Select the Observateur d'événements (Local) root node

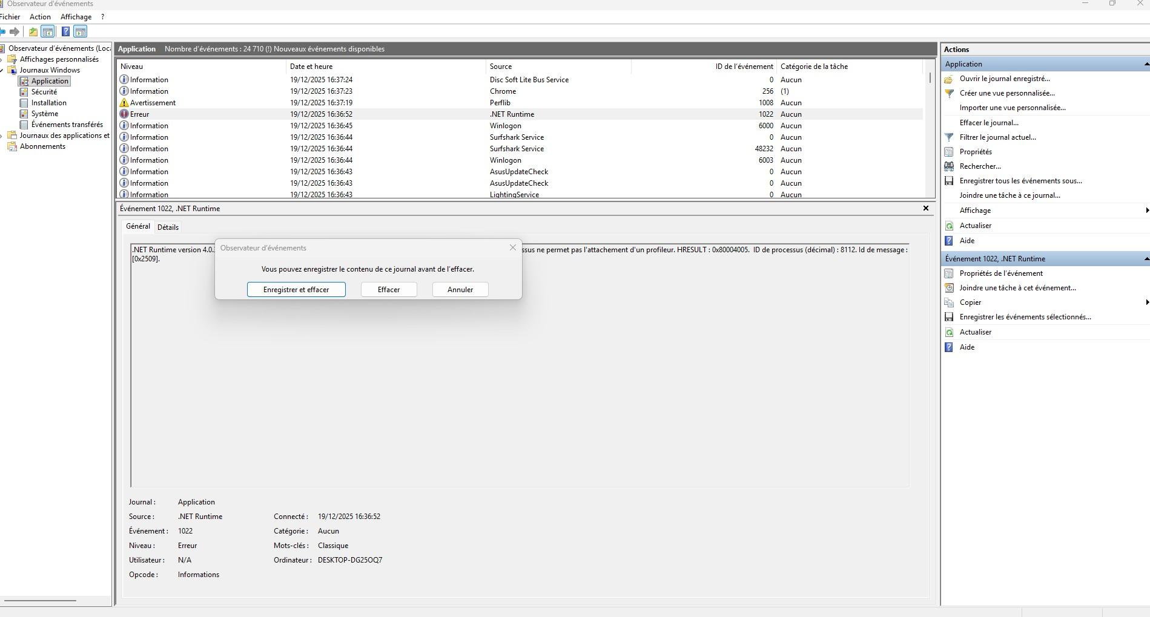pos(59,48)
